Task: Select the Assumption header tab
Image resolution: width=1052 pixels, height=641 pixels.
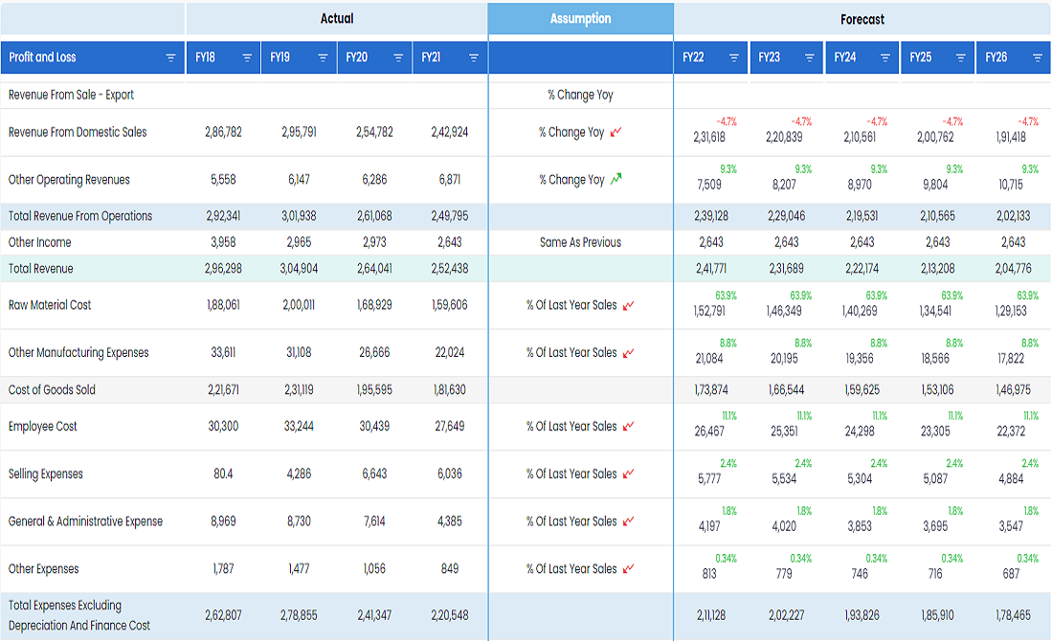Action: click(x=580, y=19)
